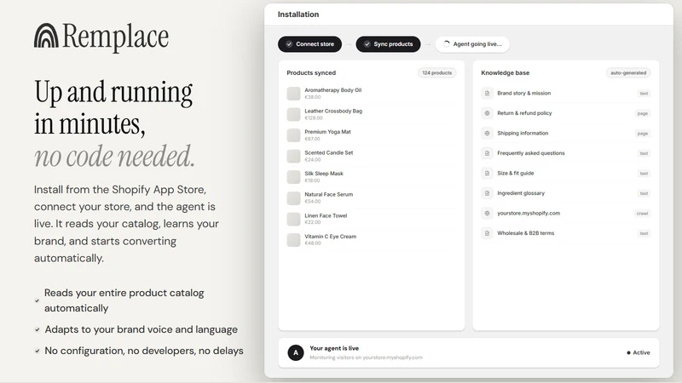The image size is (682, 383).
Task: Select Linen Face Towel thumbnail
Action: tap(293, 219)
